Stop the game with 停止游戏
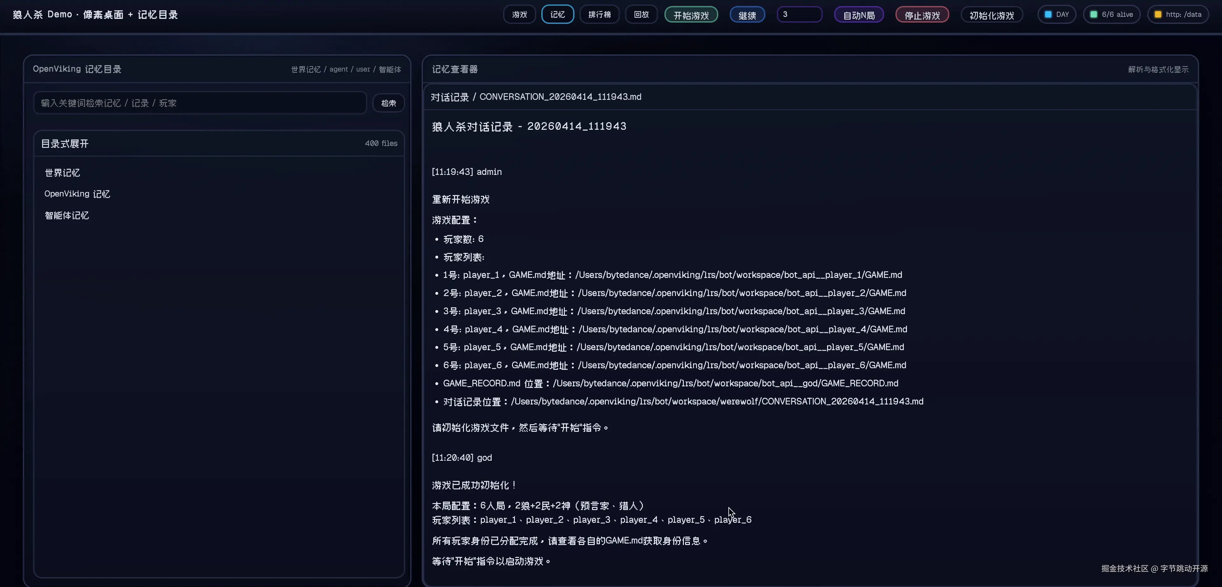The height and width of the screenshot is (587, 1222). pyautogui.click(x=922, y=15)
